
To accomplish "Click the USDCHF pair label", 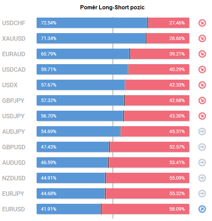I will tap(14, 23).
